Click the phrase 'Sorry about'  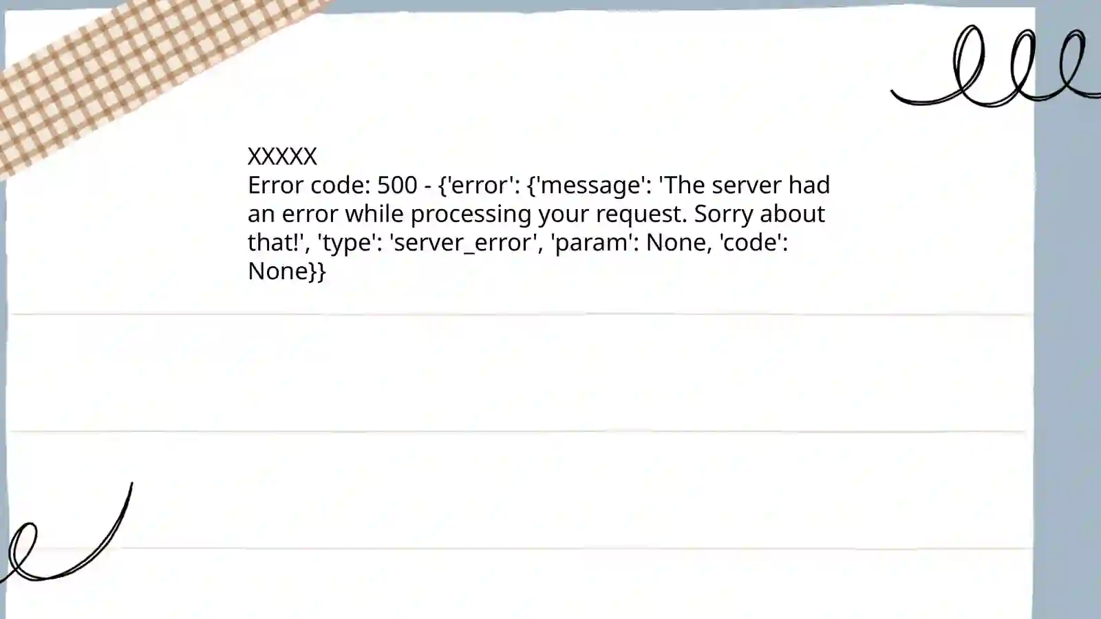(759, 214)
